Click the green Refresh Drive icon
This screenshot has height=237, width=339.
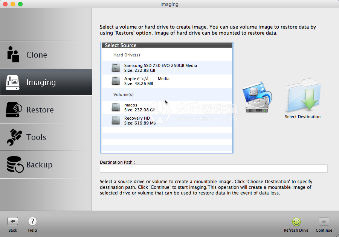click(x=296, y=222)
